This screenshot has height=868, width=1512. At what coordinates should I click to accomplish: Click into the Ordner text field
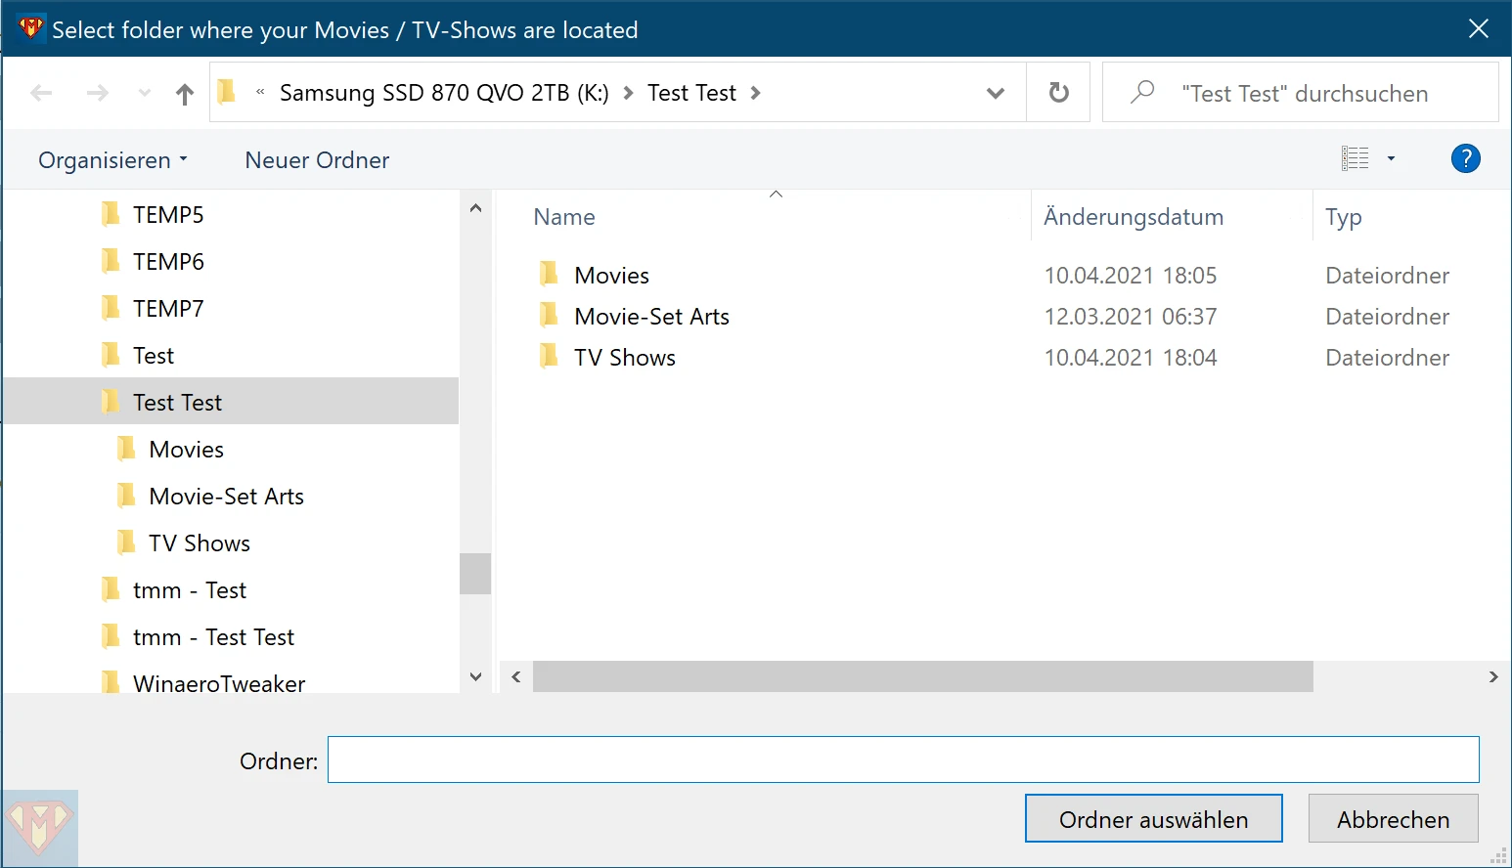902,759
